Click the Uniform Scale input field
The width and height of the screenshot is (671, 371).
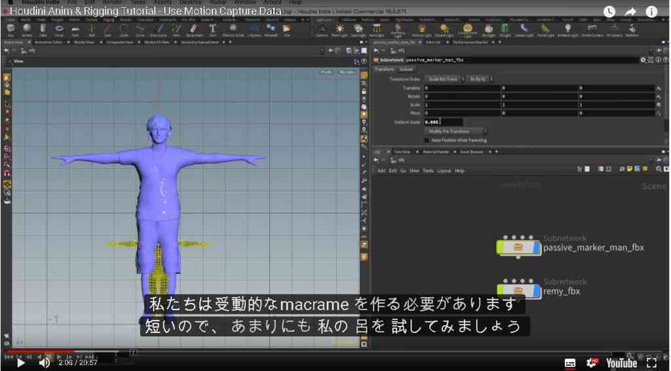(x=444, y=122)
